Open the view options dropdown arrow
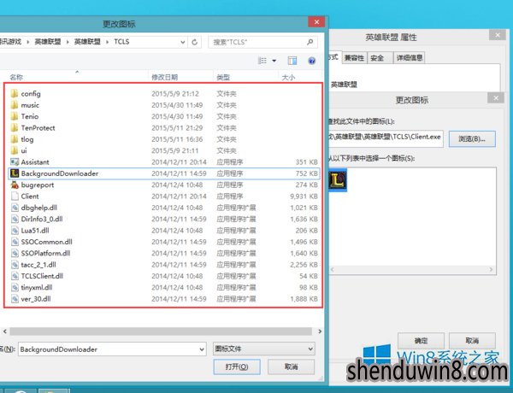This screenshot has height=393, width=513. coord(274,61)
